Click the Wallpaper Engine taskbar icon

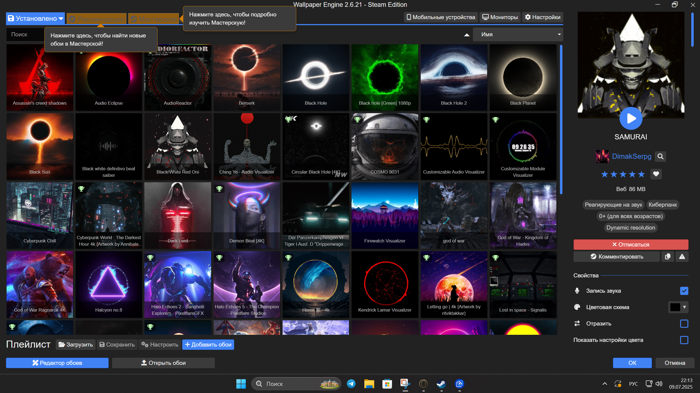(459, 384)
